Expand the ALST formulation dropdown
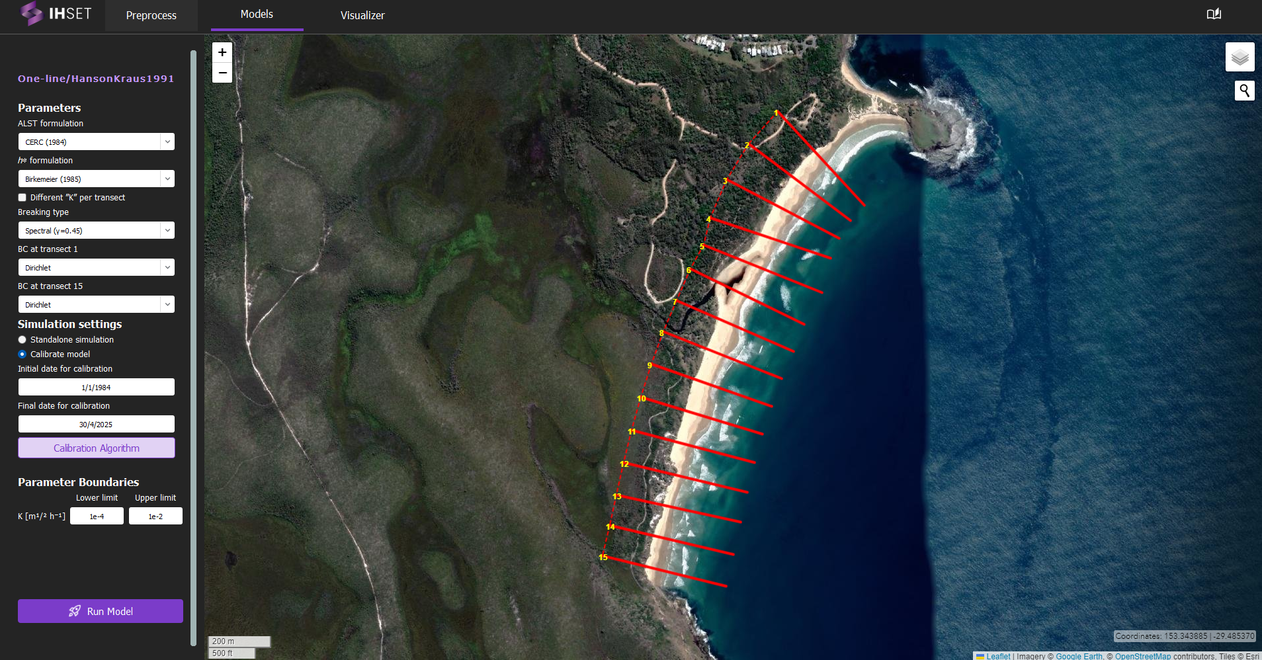This screenshot has height=660, width=1262. pyautogui.click(x=96, y=142)
